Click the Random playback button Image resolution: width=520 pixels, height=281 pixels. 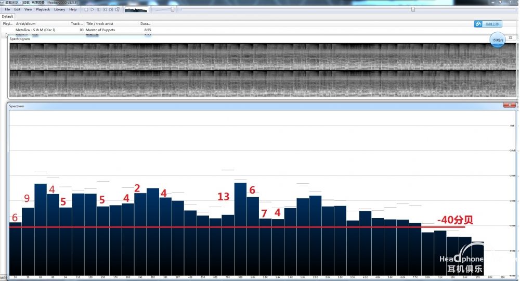click(118, 9)
